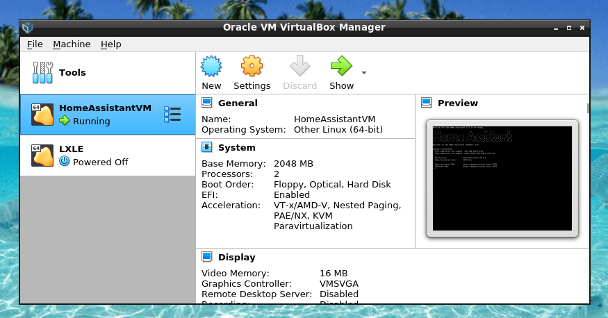608x318 pixels.
Task: Click 'HomeAssistantVM' name value in General
Action: click(334, 119)
